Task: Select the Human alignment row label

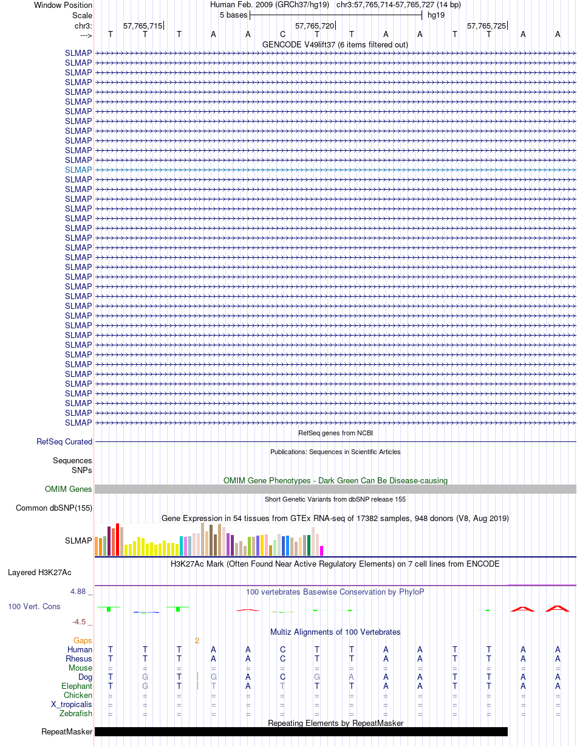Action: pyautogui.click(x=80, y=649)
